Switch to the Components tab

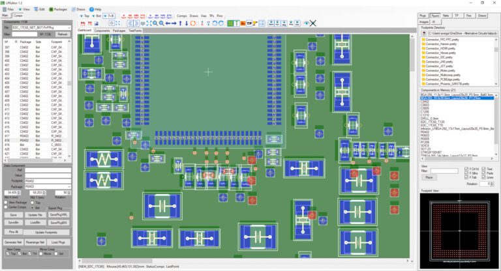point(102,31)
